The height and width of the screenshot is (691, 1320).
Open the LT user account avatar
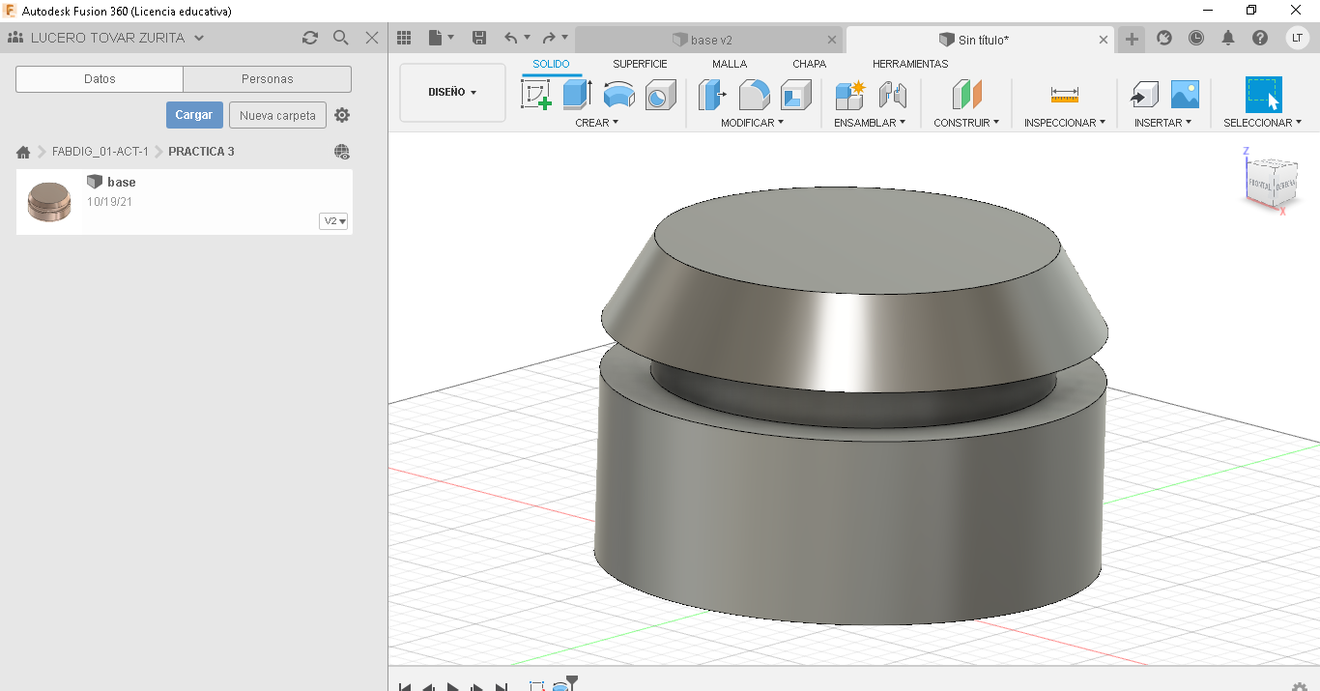coord(1297,38)
